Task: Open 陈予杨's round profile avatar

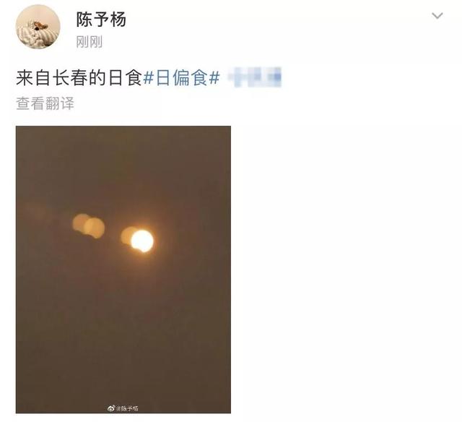Action: (x=38, y=27)
